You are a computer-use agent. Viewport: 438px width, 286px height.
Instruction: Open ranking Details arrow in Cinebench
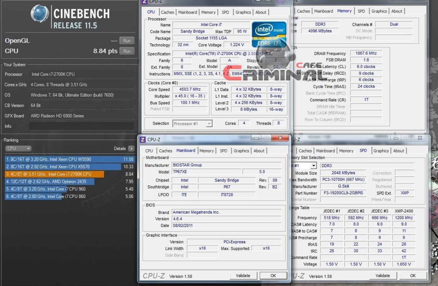point(131,149)
